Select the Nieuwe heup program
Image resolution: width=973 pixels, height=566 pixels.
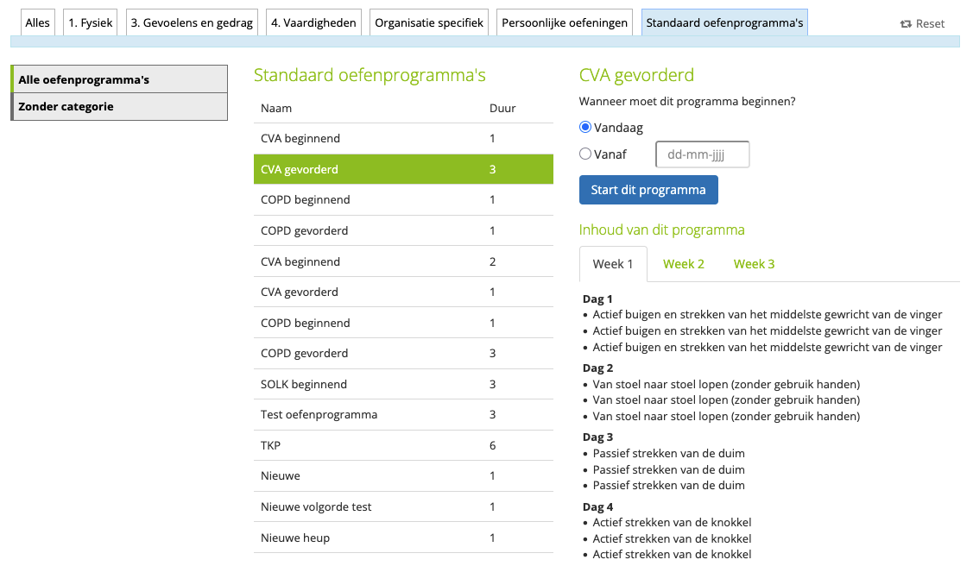403,538
